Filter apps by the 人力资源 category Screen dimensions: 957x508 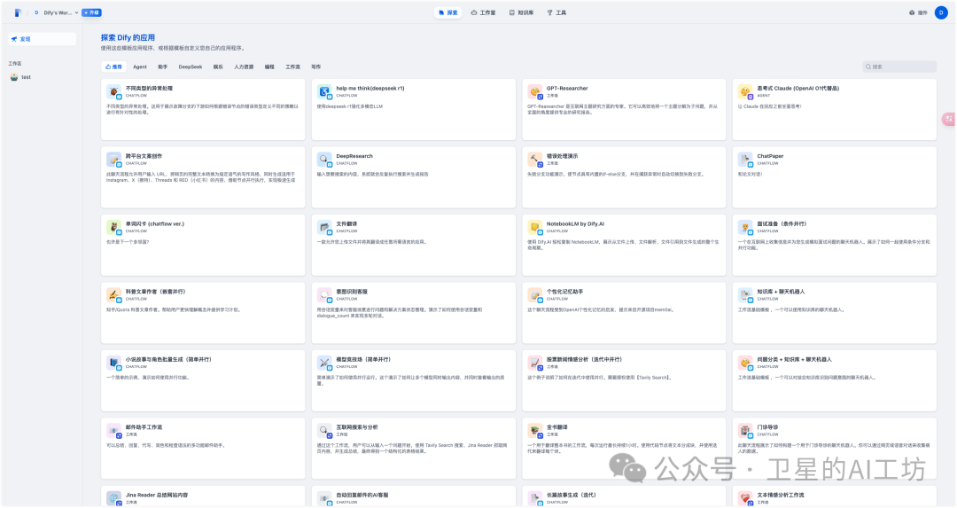[244, 67]
